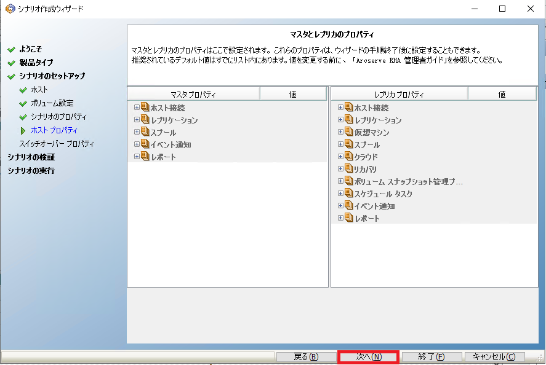The height and width of the screenshot is (365, 546).
Task: Expand the 仮想マシン node
Action: click(340, 132)
